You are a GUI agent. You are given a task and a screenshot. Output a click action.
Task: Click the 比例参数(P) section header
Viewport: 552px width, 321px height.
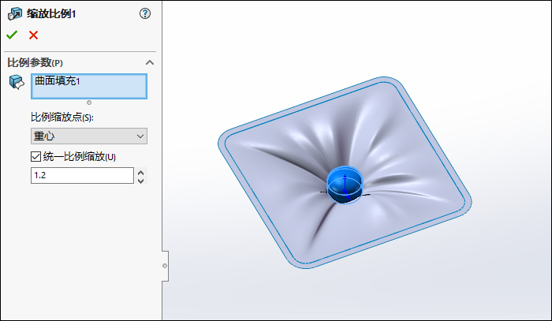[x=35, y=62]
